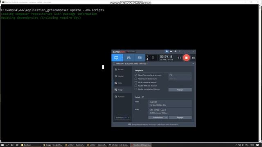Toggle the webcam overlay icon in Bandicam
The width and height of the screenshot is (262, 147).
(x=153, y=58)
